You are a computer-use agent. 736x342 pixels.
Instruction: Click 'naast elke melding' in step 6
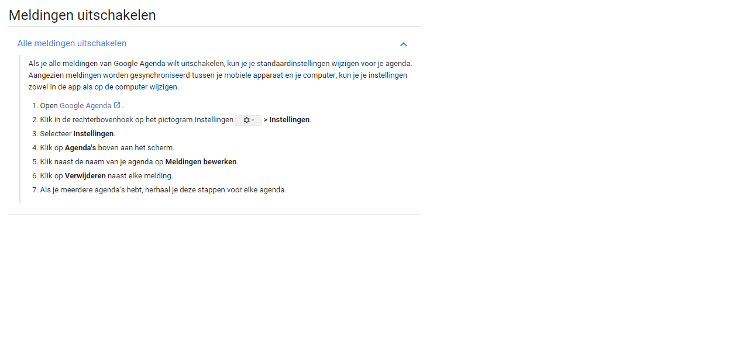[x=140, y=176]
